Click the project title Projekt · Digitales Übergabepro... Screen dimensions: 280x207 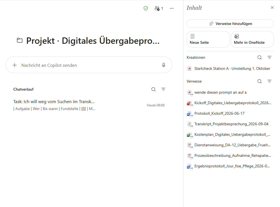[x=93, y=40]
